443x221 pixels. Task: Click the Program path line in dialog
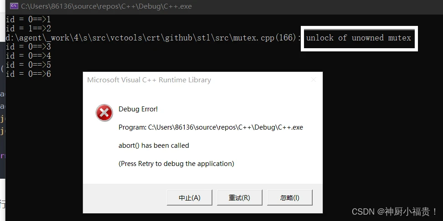coord(211,127)
